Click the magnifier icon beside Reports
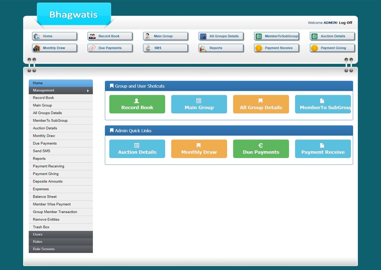The image size is (381, 270). click(x=203, y=48)
